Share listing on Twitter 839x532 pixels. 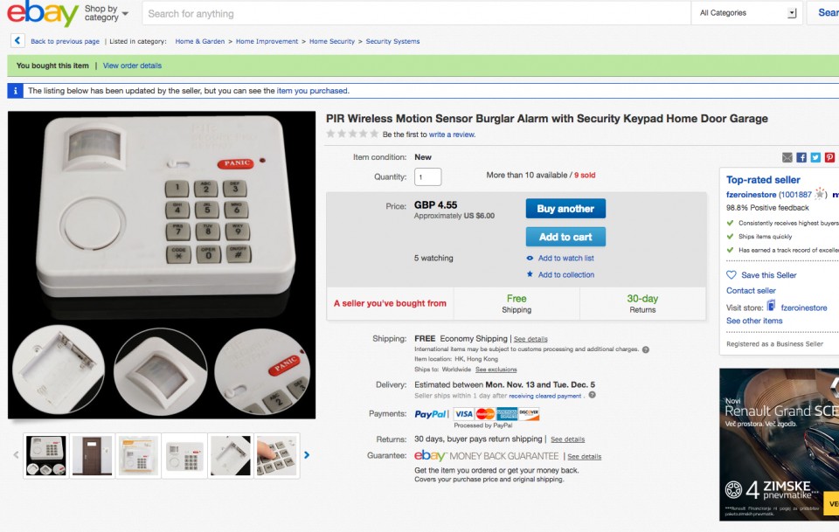pyautogui.click(x=815, y=157)
